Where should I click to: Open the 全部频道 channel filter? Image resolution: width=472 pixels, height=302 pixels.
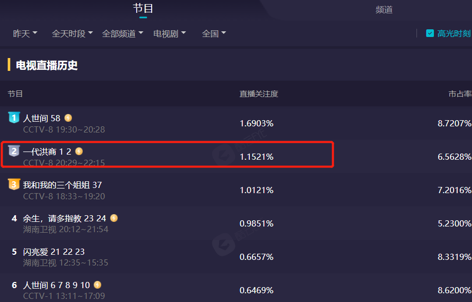122,33
